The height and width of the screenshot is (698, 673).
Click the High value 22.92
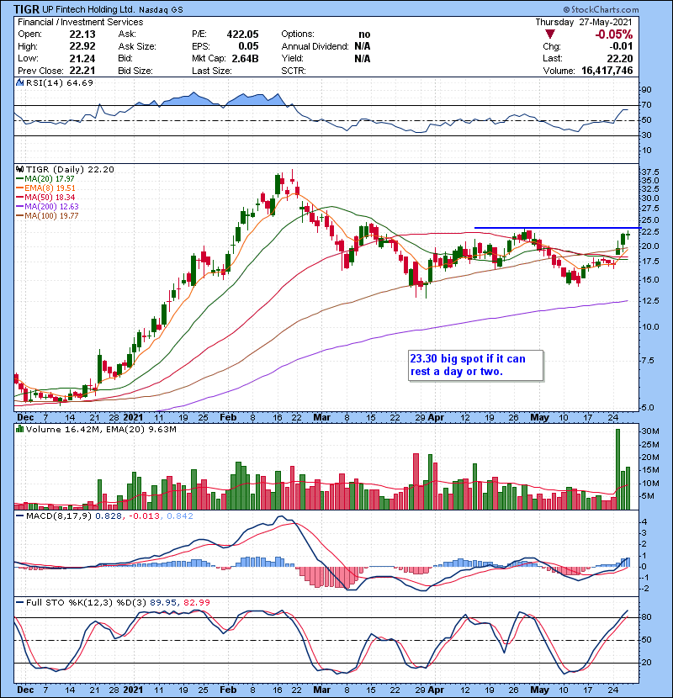point(82,46)
